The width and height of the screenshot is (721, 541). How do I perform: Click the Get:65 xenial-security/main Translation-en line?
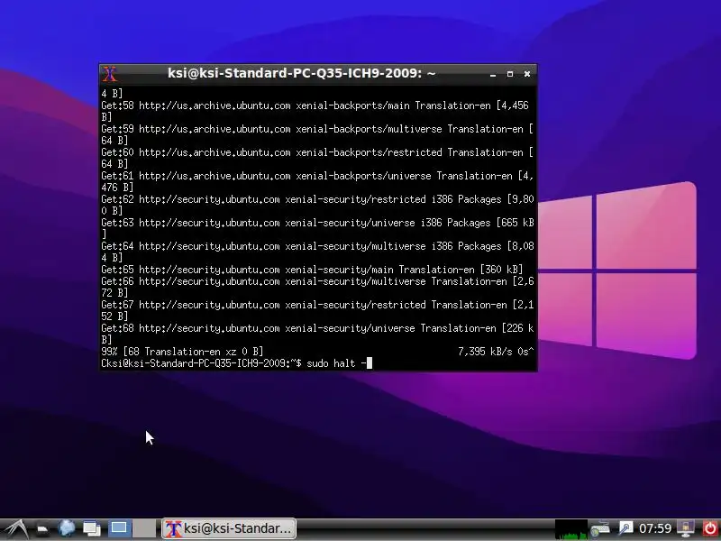[x=312, y=270]
